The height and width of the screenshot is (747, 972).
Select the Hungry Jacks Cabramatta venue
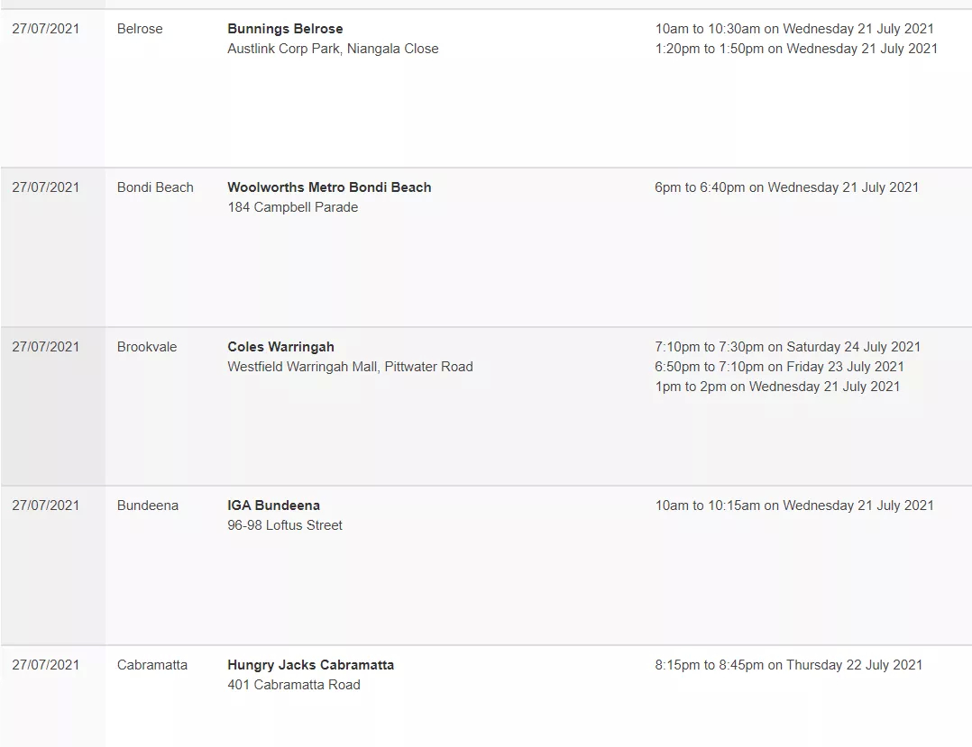310,665
